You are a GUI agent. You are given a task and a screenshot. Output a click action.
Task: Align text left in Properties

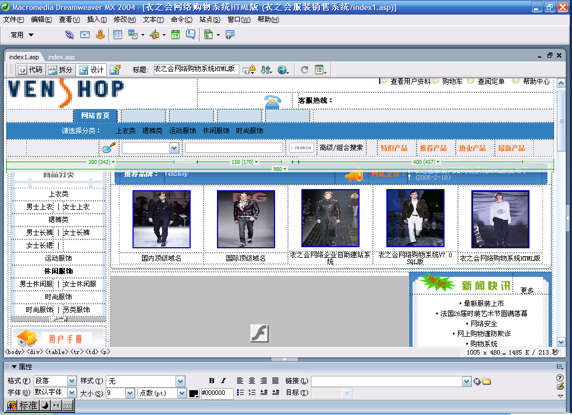240,381
